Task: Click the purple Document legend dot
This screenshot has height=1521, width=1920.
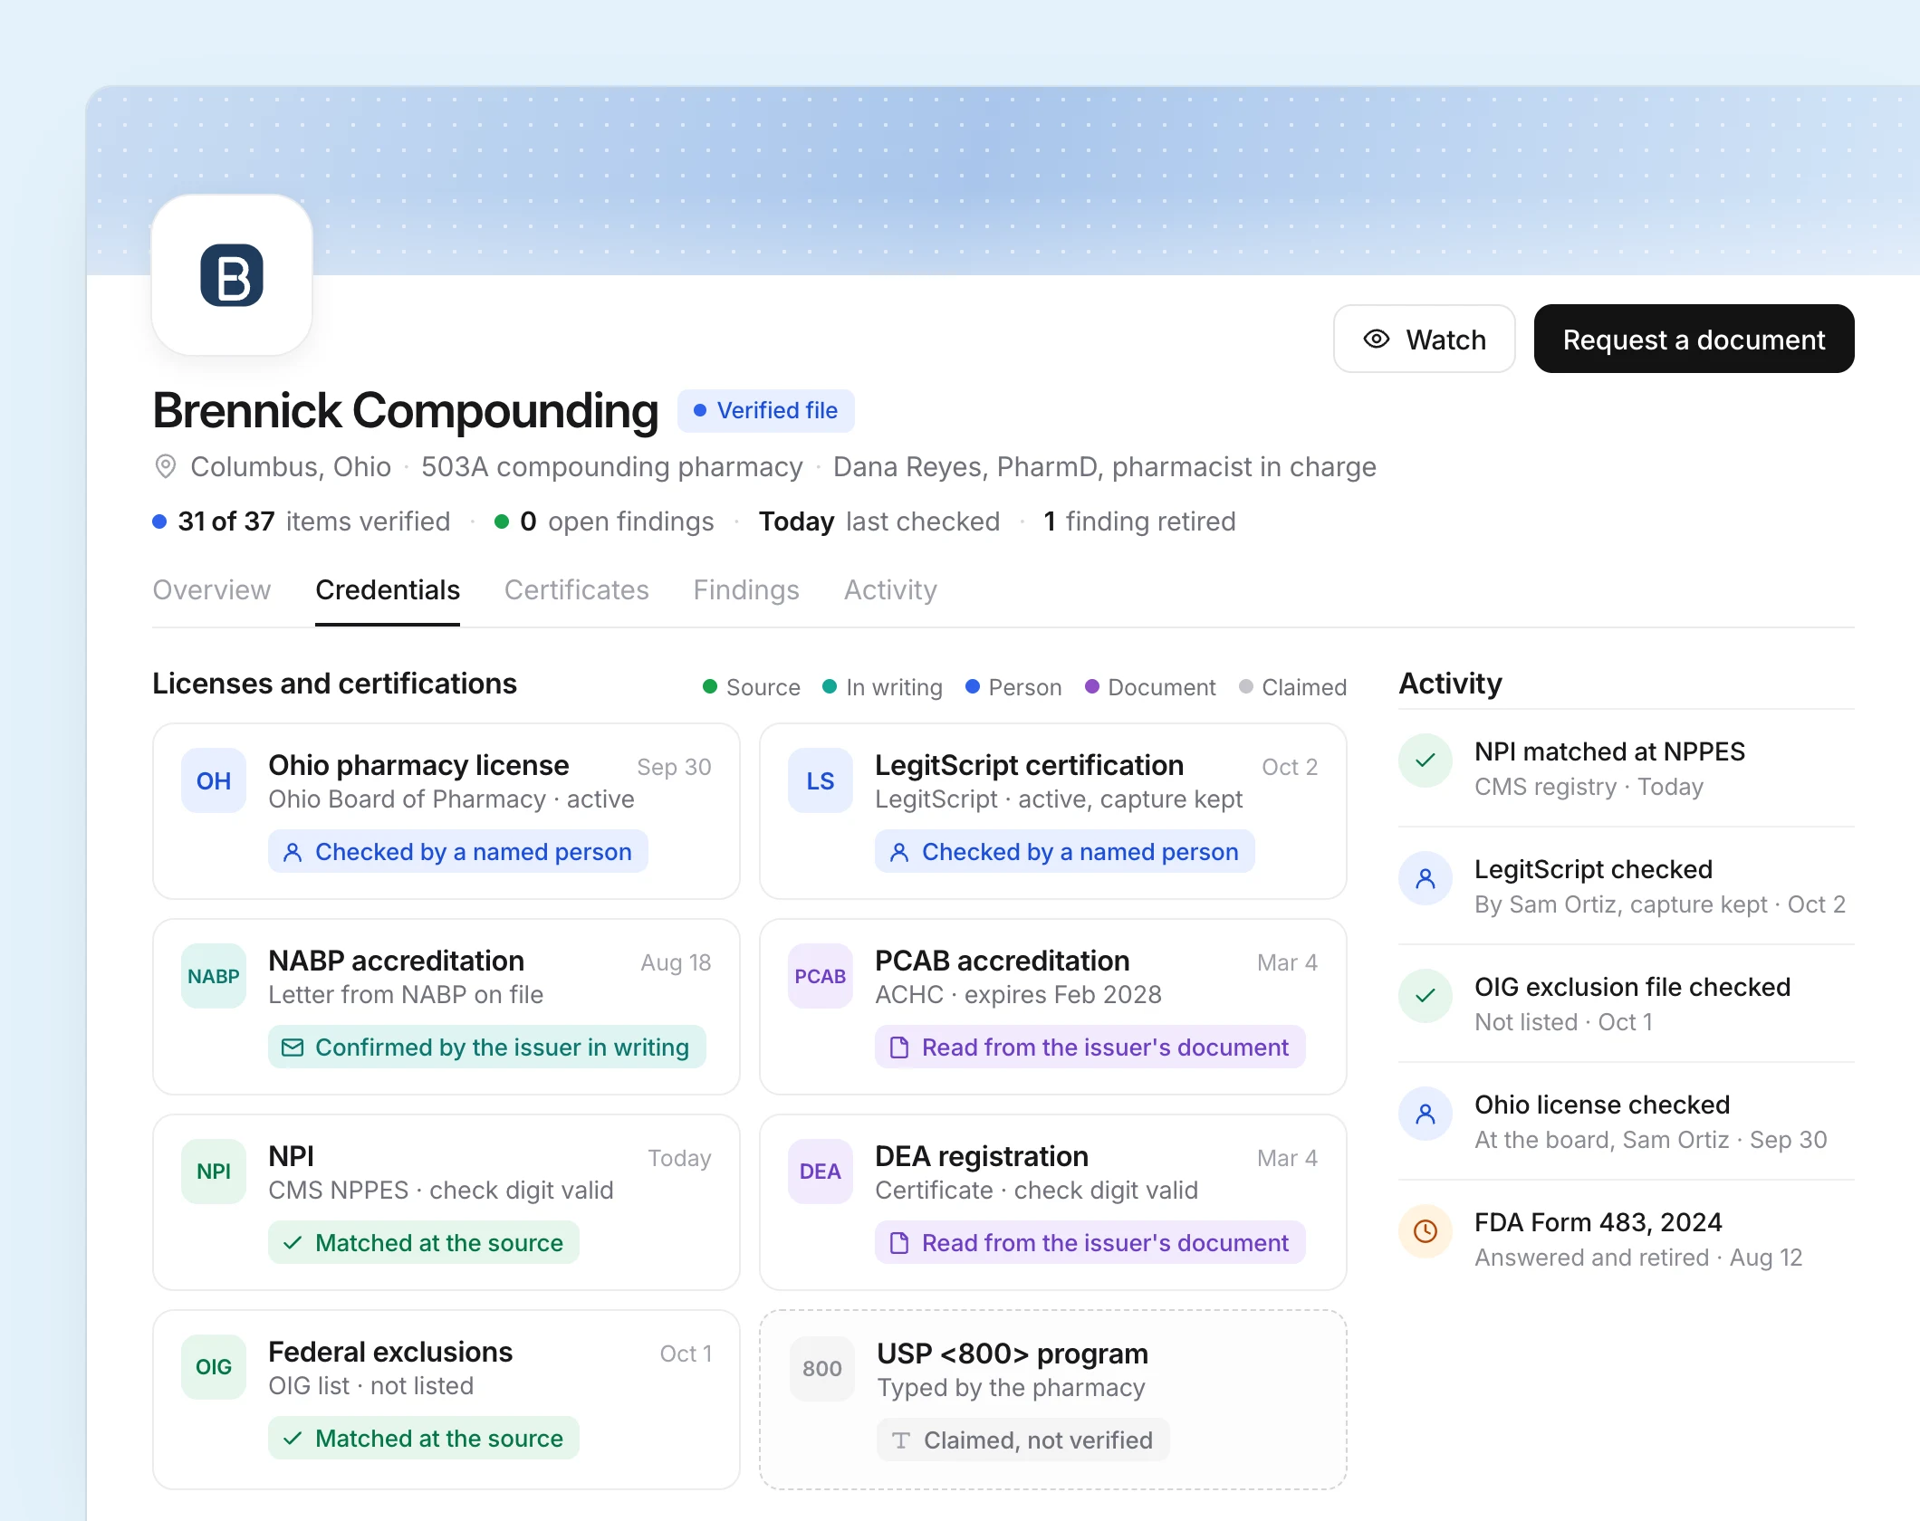Action: 1091,687
